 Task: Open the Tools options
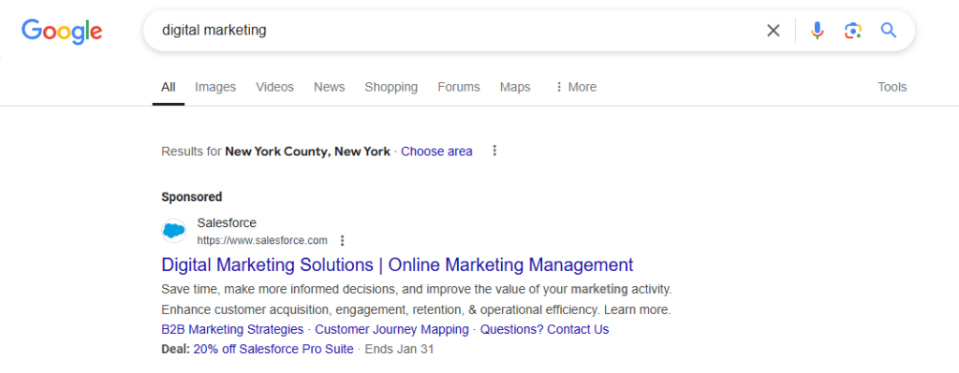[x=892, y=87]
